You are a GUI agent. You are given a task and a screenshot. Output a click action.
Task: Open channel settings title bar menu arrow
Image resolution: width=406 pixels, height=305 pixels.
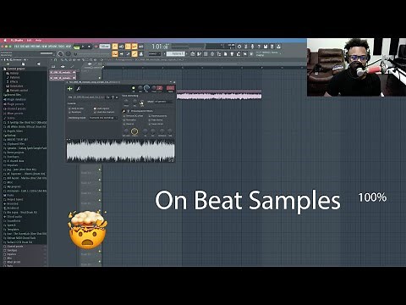pos(68,82)
